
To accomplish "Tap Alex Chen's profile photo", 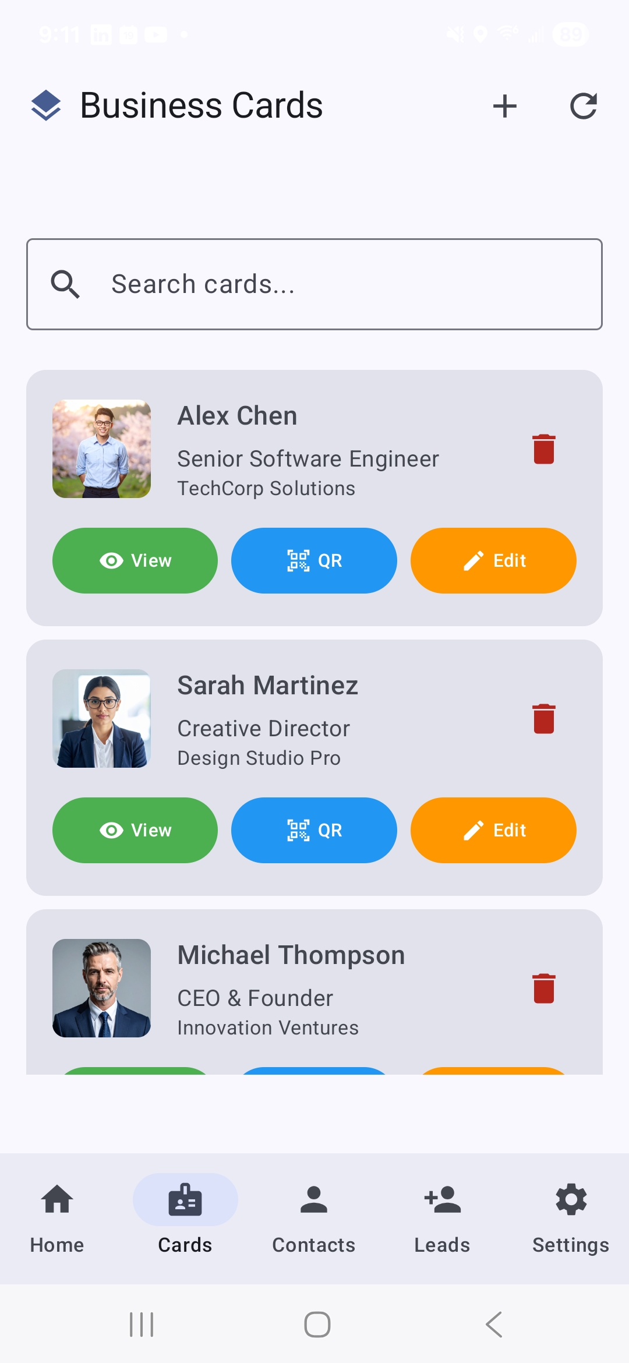I will (x=102, y=449).
